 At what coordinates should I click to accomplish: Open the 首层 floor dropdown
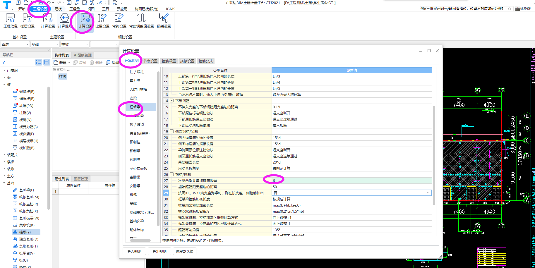click(x=15, y=44)
